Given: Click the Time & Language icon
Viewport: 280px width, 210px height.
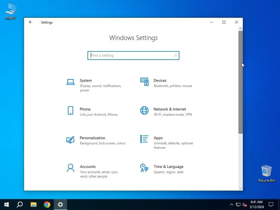Looking at the screenshot, I should [144, 168].
